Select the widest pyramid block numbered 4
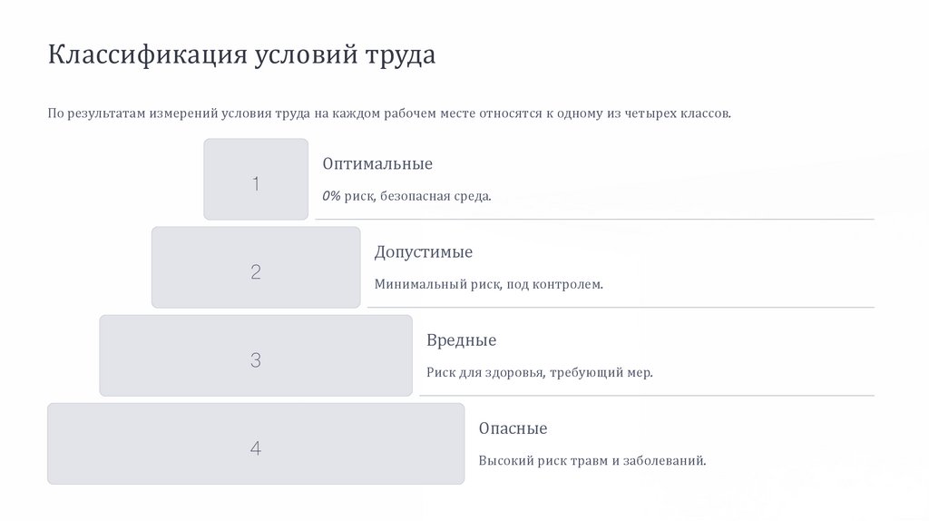Image resolution: width=929 pixels, height=521 pixels. tap(256, 444)
